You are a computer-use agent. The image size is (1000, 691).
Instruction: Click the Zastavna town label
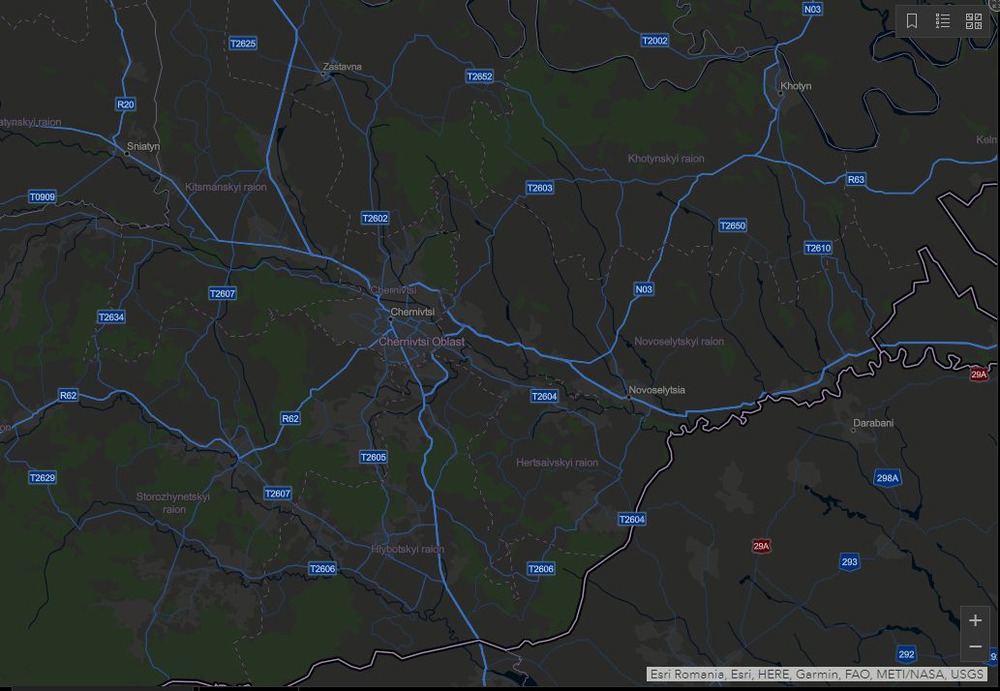[x=342, y=67]
